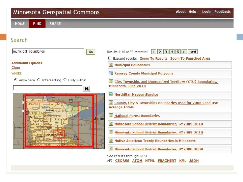243x182 pixels.
Task: Open the CTU Boundaries June 2010 result
Action: (x=163, y=84)
